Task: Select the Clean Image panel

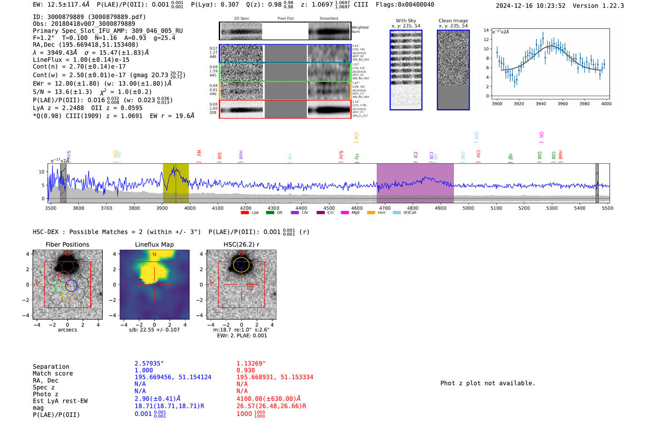Action: click(x=453, y=70)
